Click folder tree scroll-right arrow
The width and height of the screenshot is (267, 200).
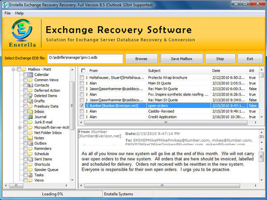pyautogui.click(x=66, y=185)
